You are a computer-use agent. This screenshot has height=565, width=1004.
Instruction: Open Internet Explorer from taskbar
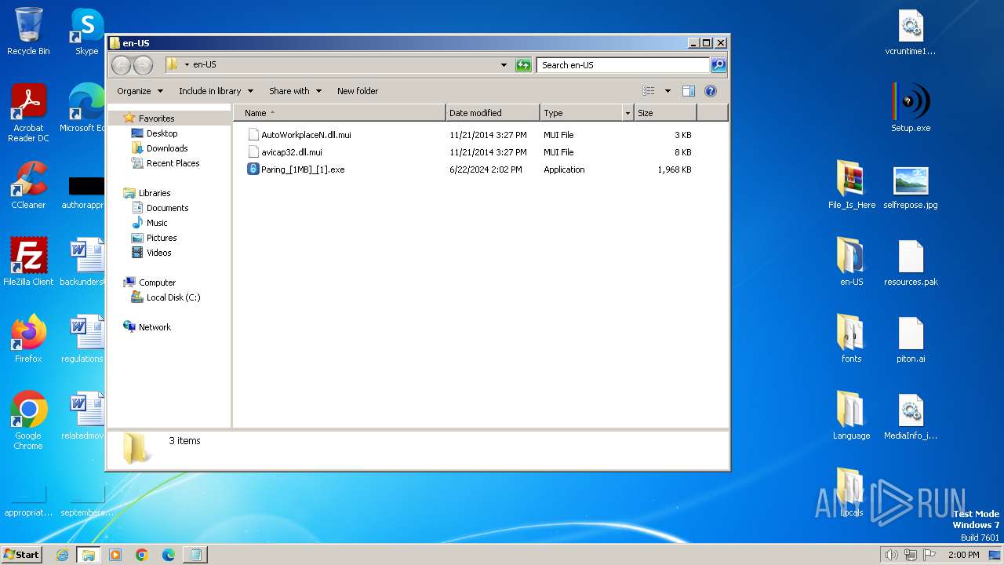click(63, 555)
